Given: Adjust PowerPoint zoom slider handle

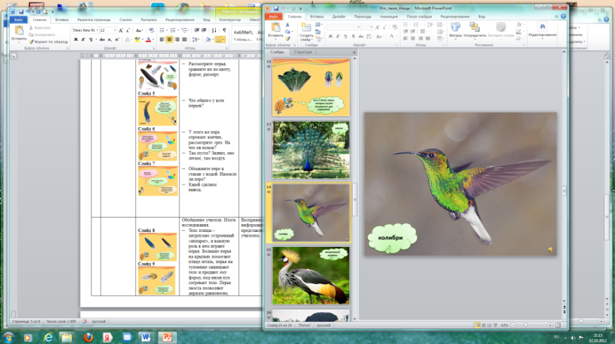Looking at the screenshot, I should [526, 325].
